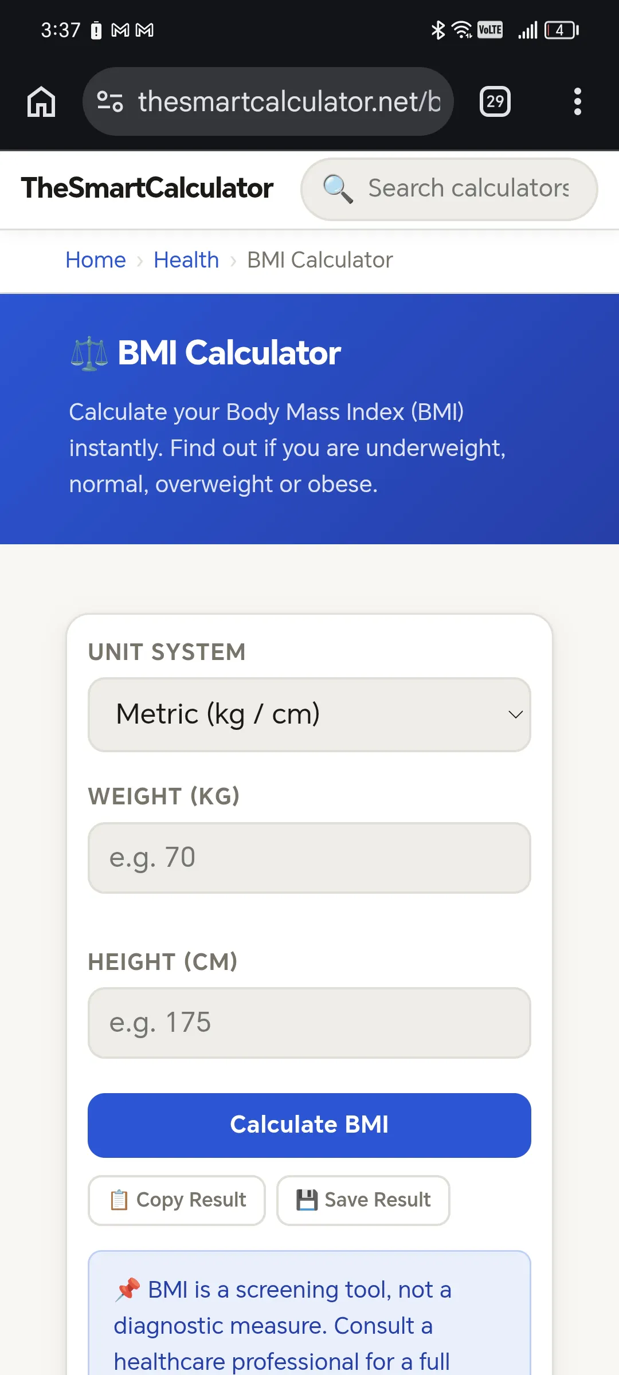Go to the Home breadcrumb link
619x1375 pixels.
96,260
